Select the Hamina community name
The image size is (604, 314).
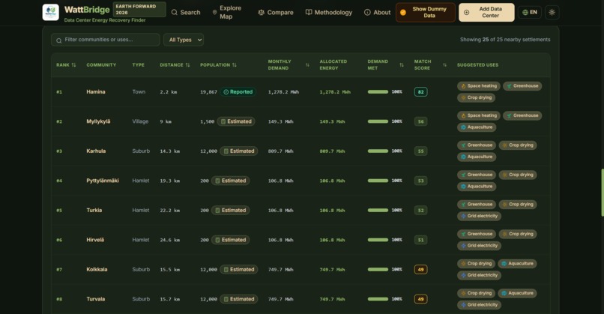click(x=95, y=91)
